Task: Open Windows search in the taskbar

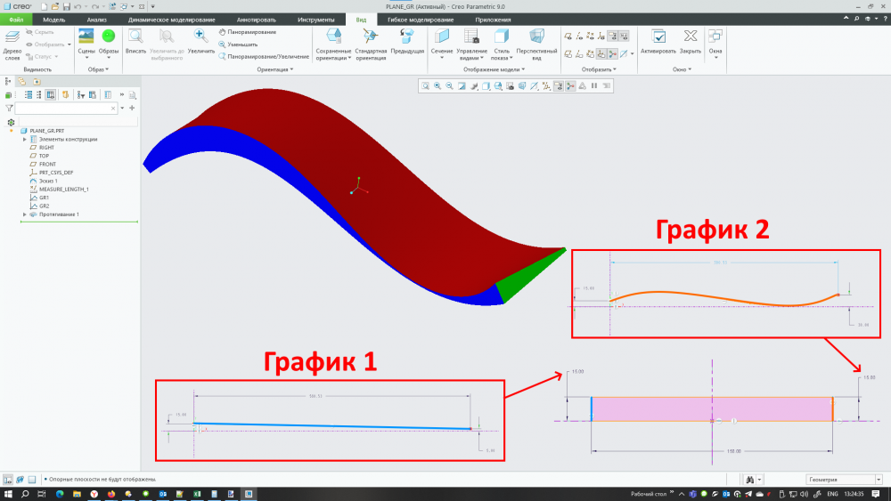Action: (25, 494)
